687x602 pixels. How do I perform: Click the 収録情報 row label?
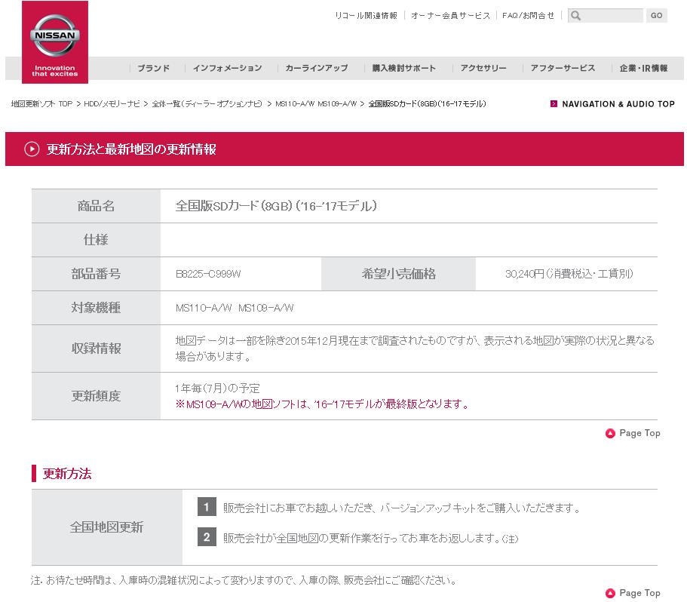tap(96, 349)
